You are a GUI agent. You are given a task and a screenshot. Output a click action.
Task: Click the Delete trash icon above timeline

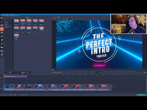pyautogui.click(x=10, y=72)
